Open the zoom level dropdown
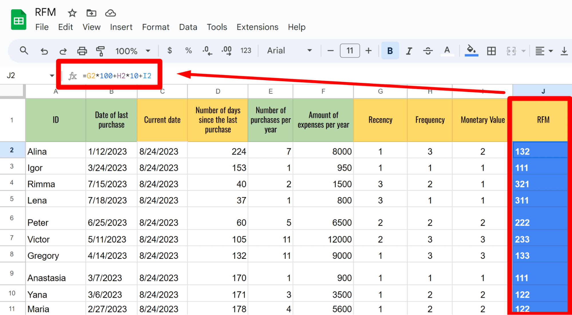 point(148,51)
